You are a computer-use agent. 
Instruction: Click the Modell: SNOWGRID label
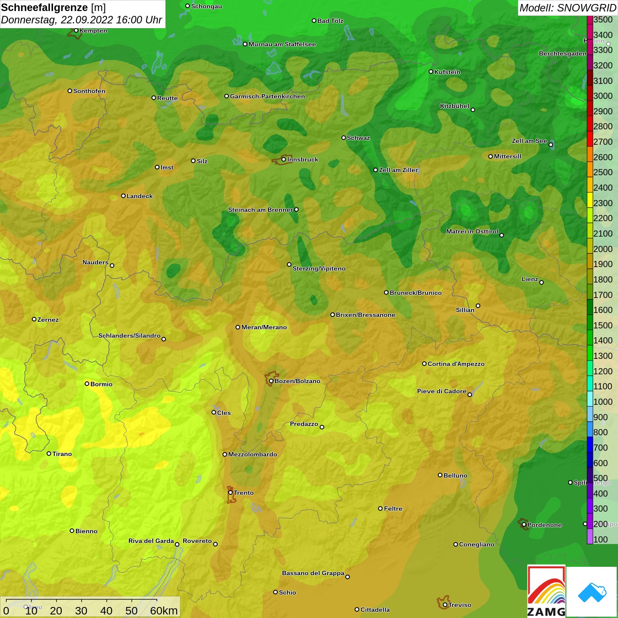pos(568,8)
